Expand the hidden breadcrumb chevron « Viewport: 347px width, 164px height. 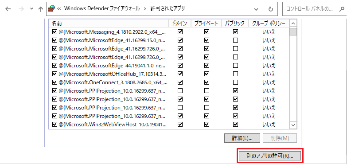click(59, 9)
